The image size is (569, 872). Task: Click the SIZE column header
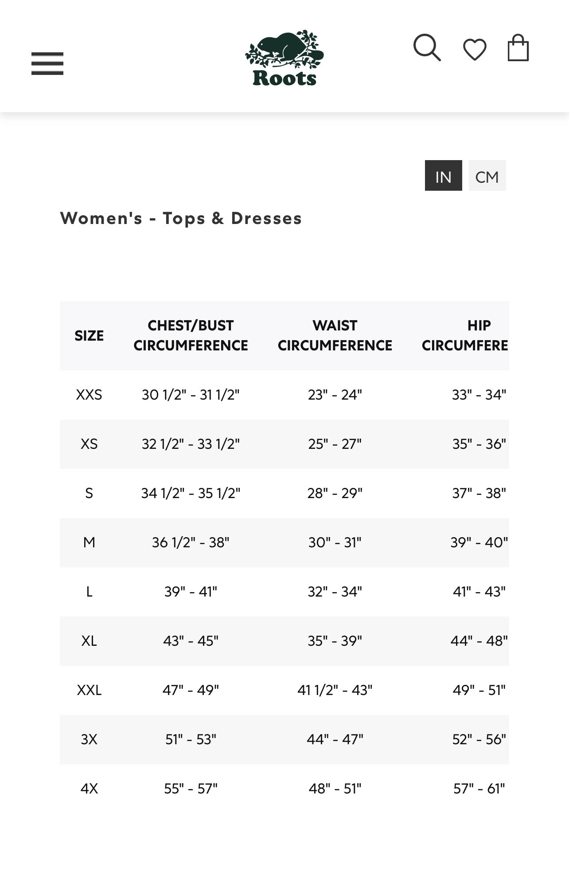(x=89, y=336)
